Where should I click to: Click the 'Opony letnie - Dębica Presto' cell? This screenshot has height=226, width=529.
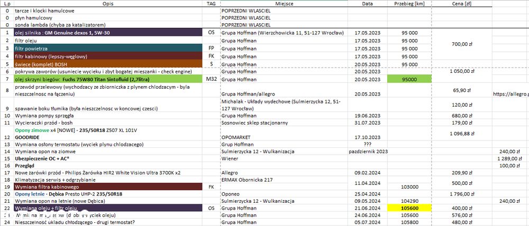click(x=108, y=194)
